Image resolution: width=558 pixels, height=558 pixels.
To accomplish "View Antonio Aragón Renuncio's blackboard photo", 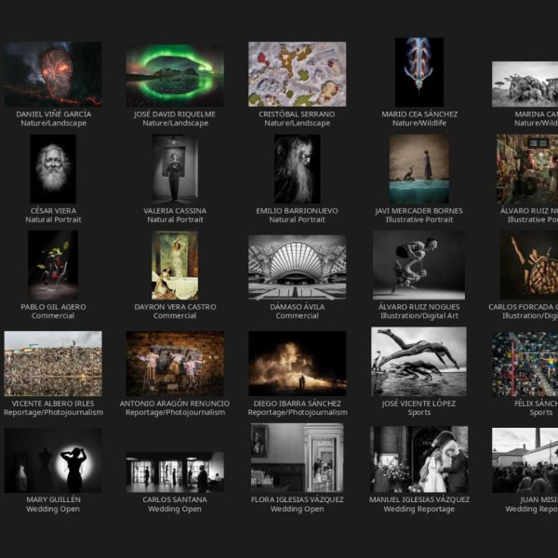I will point(175,364).
